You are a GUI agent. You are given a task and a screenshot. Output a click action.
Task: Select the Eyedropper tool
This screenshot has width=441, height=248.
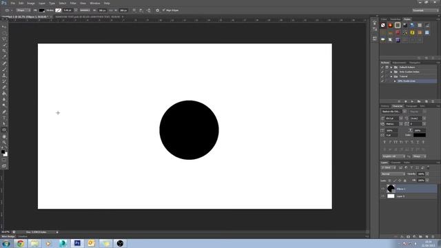(4, 56)
